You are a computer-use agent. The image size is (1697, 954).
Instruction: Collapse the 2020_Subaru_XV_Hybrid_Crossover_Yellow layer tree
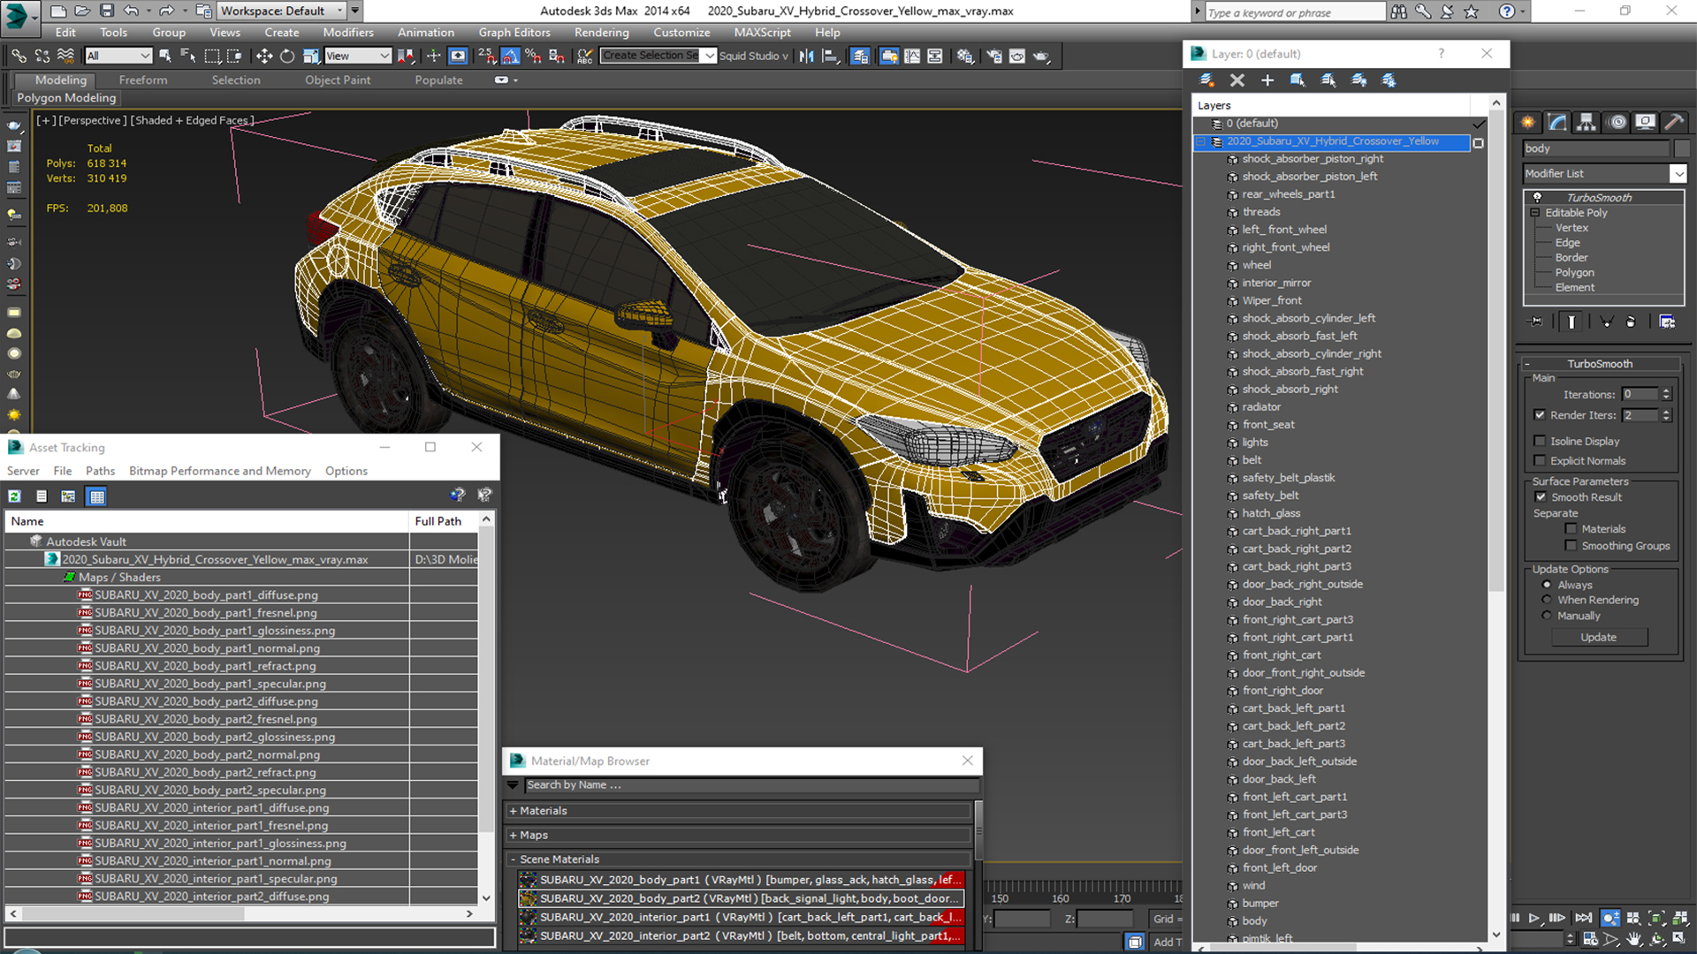pos(1200,141)
